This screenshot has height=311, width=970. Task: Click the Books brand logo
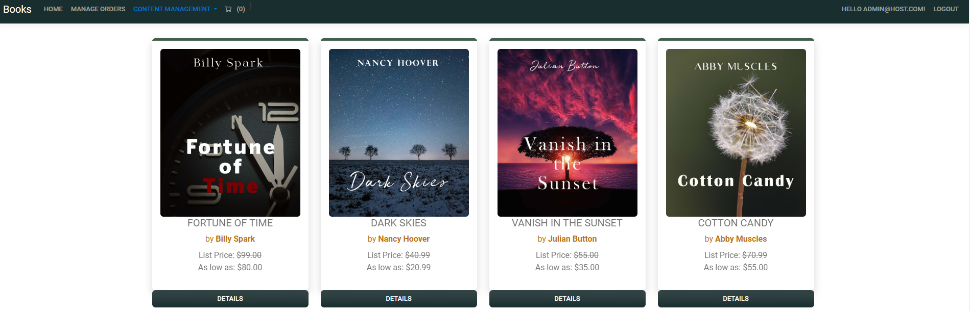17,9
